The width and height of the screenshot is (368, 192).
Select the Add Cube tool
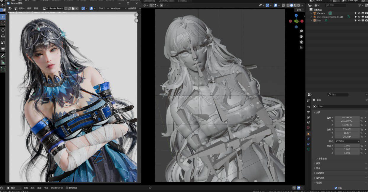[3, 69]
